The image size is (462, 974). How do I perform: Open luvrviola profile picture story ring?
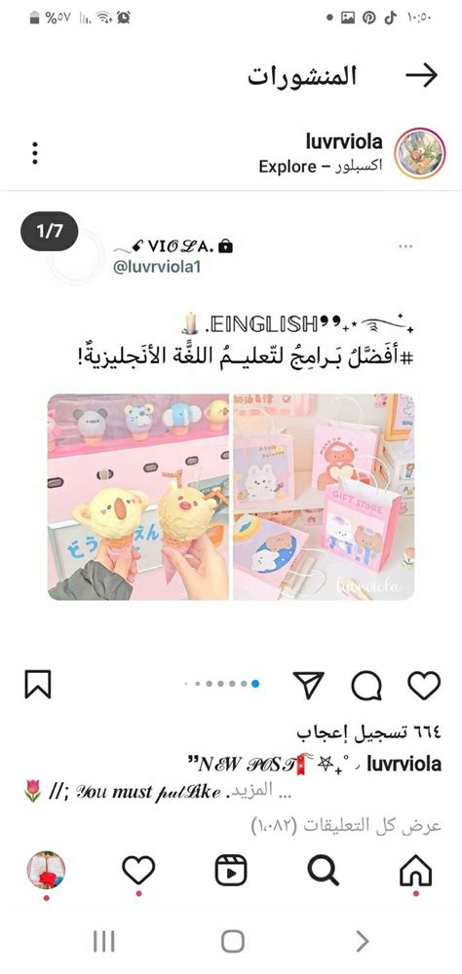click(420, 154)
